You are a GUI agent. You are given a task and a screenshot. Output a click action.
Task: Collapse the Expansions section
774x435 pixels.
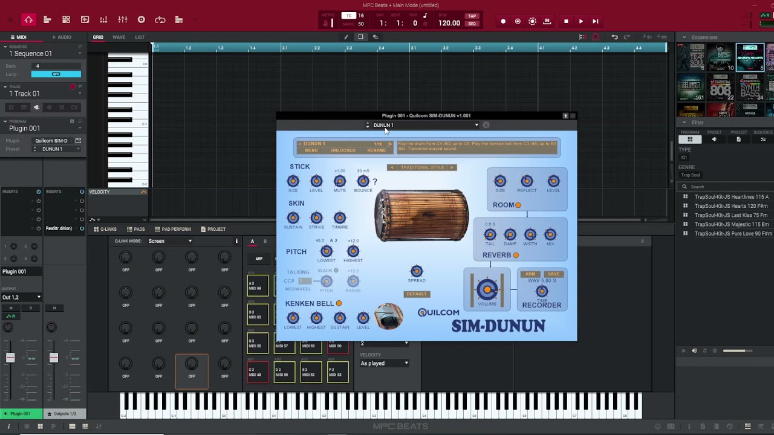685,37
